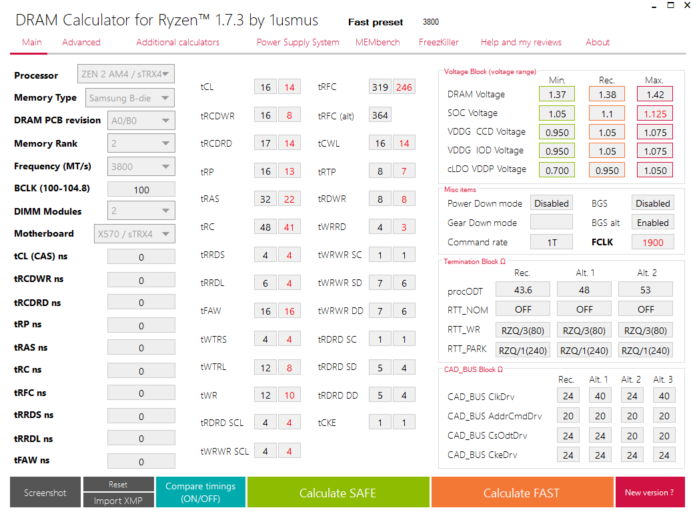Click the RTT_PARK Alt. 2 RZQ/1(240) value
This screenshot has height=520, width=697.
pos(646,350)
